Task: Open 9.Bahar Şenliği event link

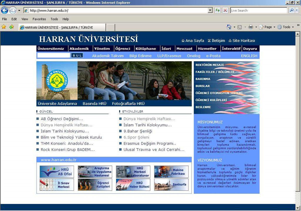Action: [x=138, y=131]
